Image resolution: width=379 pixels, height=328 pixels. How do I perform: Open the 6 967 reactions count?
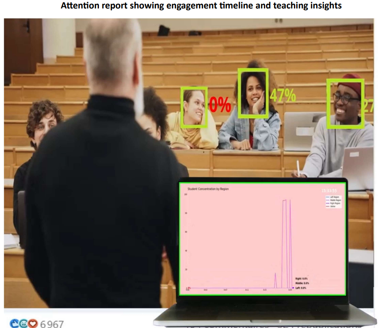(x=52, y=324)
